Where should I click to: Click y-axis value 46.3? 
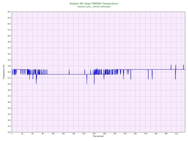tap(9, 102)
